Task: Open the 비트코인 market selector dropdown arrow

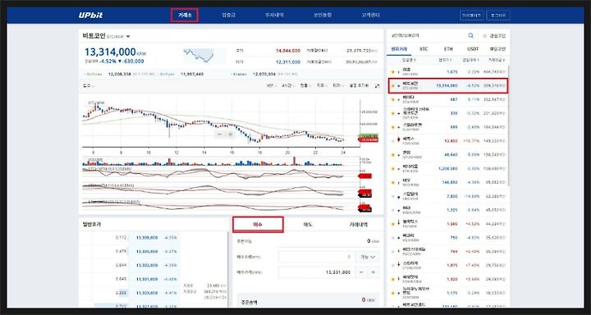Action: pos(128,37)
